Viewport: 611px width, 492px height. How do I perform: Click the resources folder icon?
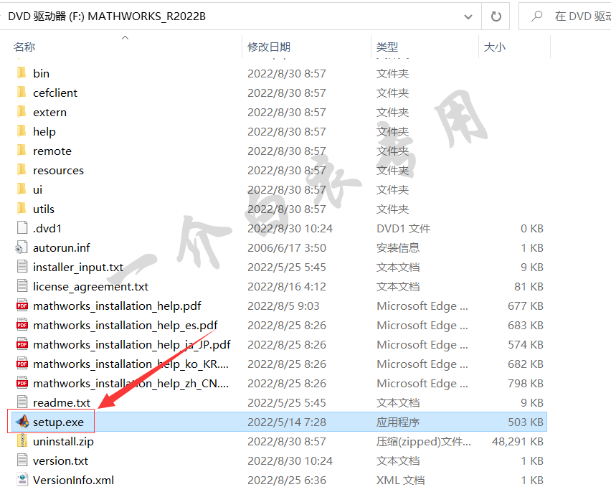(x=22, y=170)
